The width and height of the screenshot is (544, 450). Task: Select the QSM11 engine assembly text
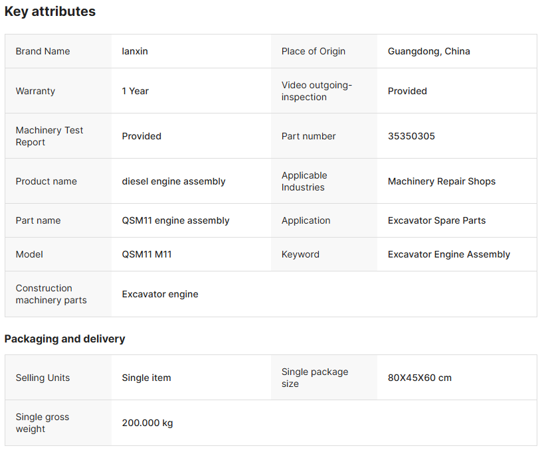point(175,220)
